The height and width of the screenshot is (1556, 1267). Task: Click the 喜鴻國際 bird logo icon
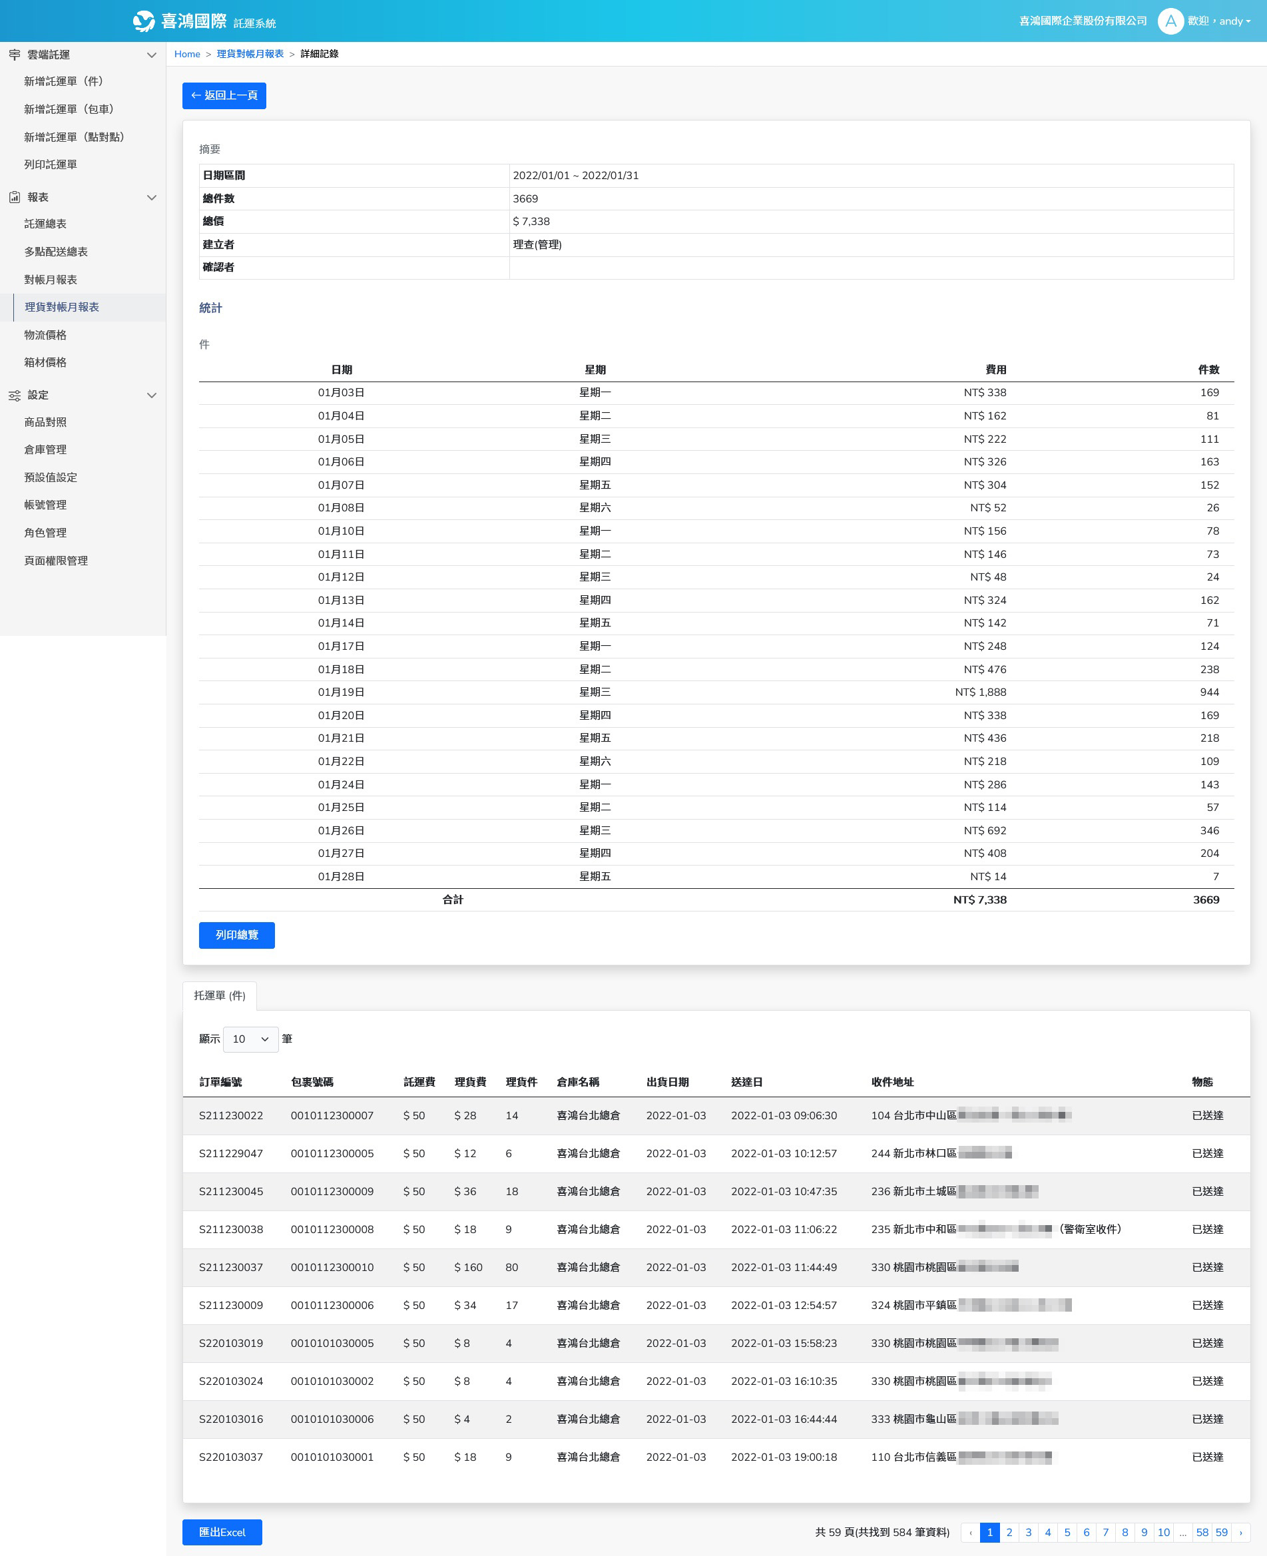point(144,21)
